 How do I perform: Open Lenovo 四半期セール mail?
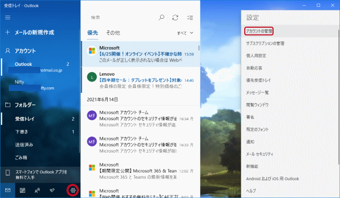click(x=141, y=80)
